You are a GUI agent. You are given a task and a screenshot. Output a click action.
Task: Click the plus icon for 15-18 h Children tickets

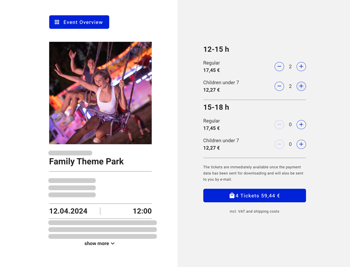[x=301, y=144]
